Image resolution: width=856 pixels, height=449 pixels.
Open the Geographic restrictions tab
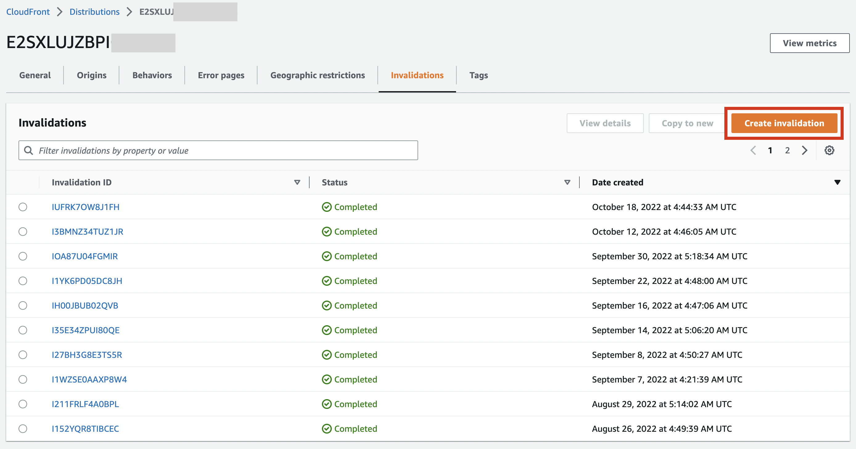click(317, 75)
